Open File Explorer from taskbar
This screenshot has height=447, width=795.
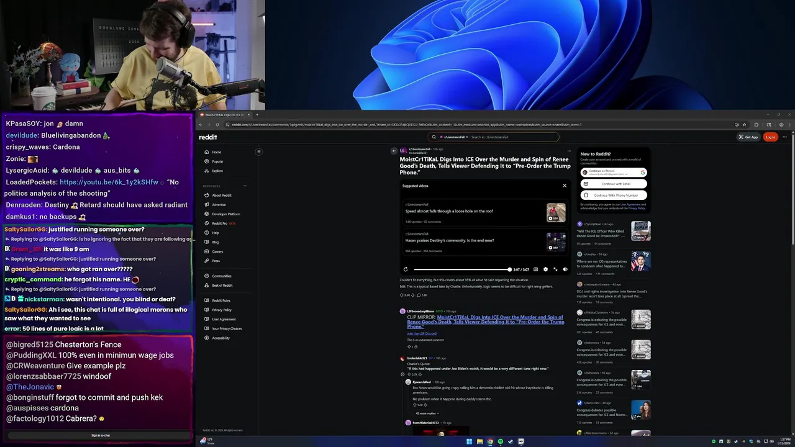479,441
